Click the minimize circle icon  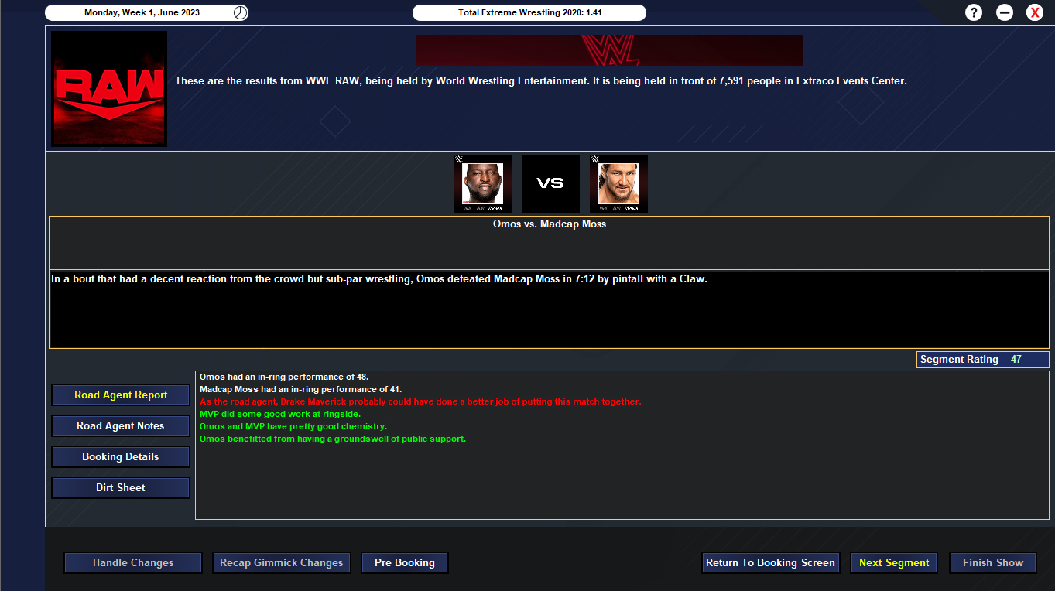tap(1005, 12)
